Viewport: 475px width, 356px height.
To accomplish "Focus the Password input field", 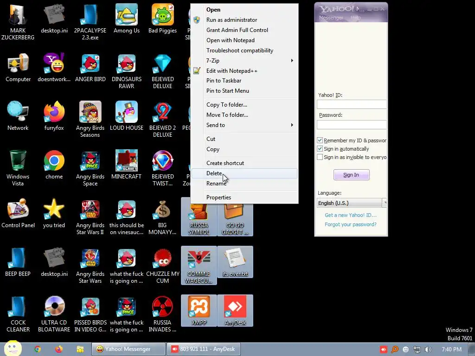I will (352, 124).
